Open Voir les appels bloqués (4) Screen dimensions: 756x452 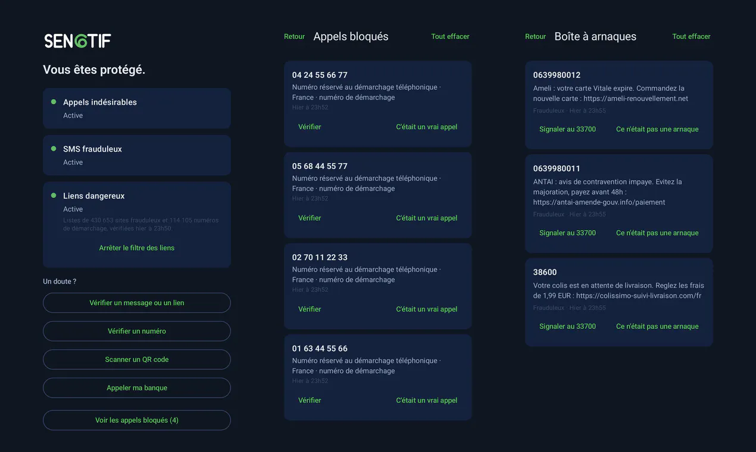(x=137, y=420)
